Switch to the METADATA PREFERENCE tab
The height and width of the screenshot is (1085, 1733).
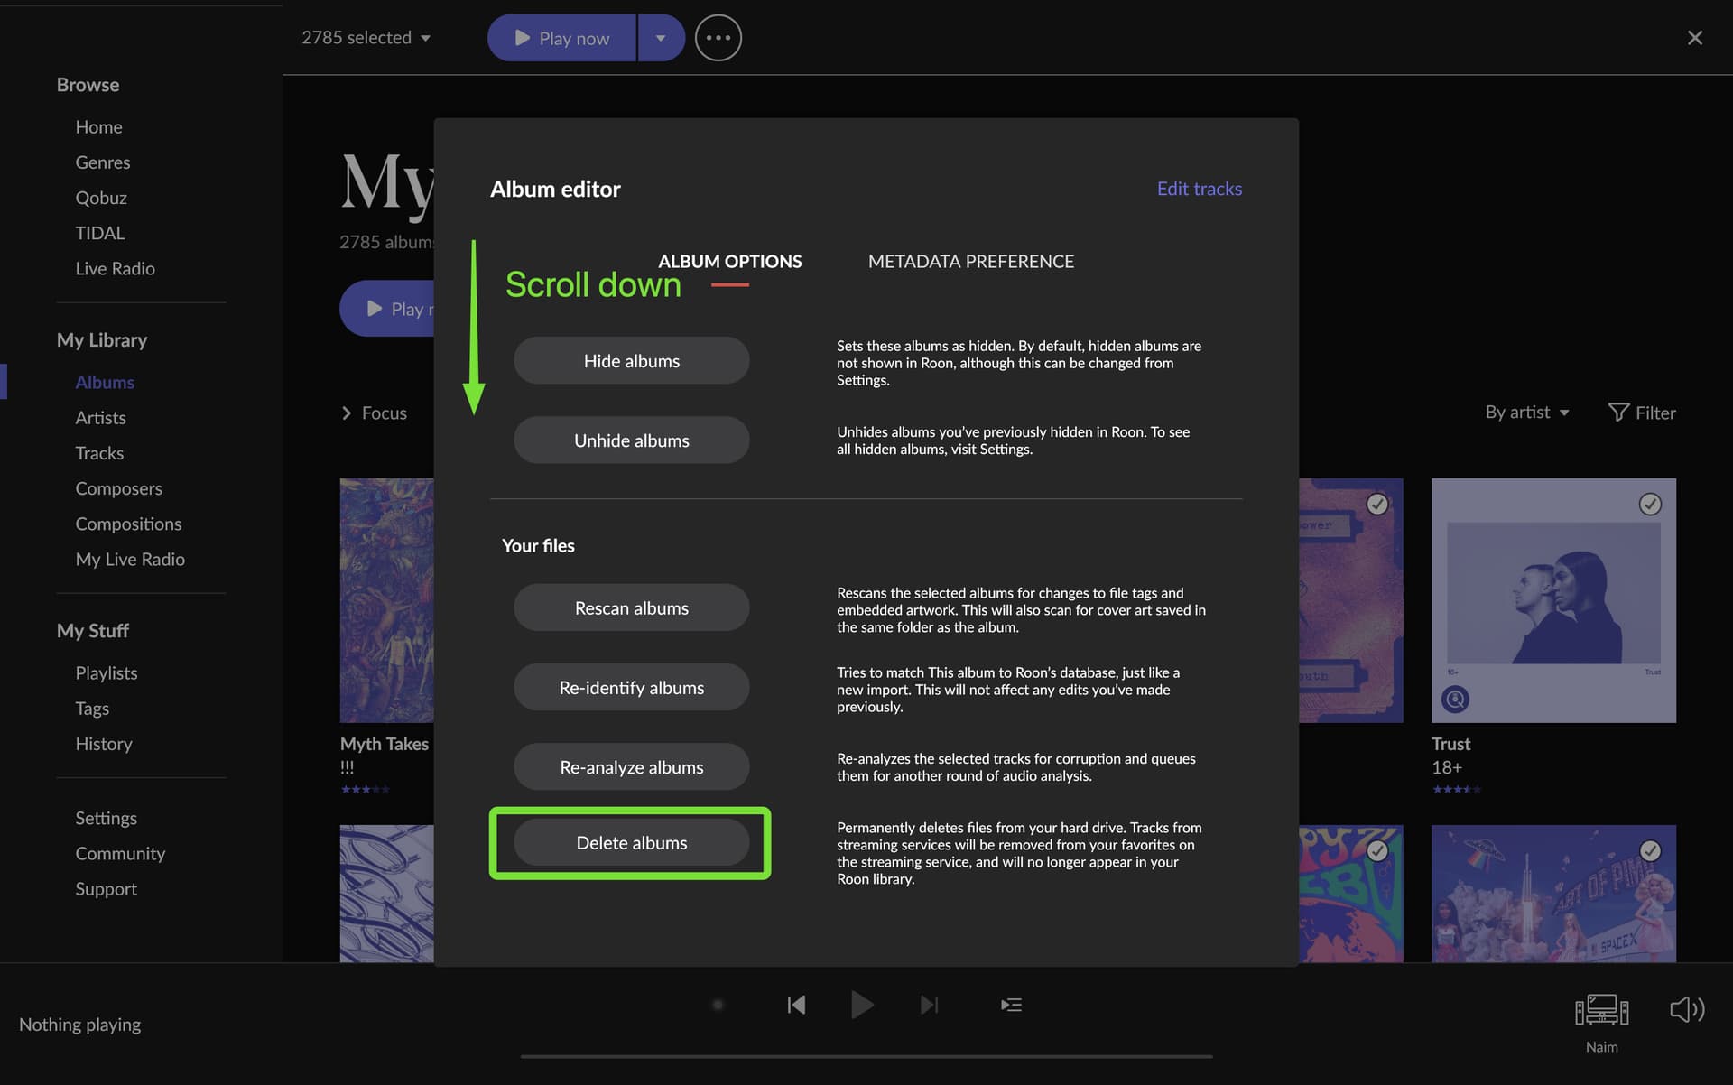click(x=970, y=261)
